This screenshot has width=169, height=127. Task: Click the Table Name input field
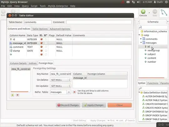(38, 22)
